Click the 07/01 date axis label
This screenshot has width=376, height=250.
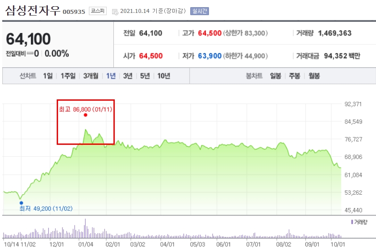[x=253, y=245]
